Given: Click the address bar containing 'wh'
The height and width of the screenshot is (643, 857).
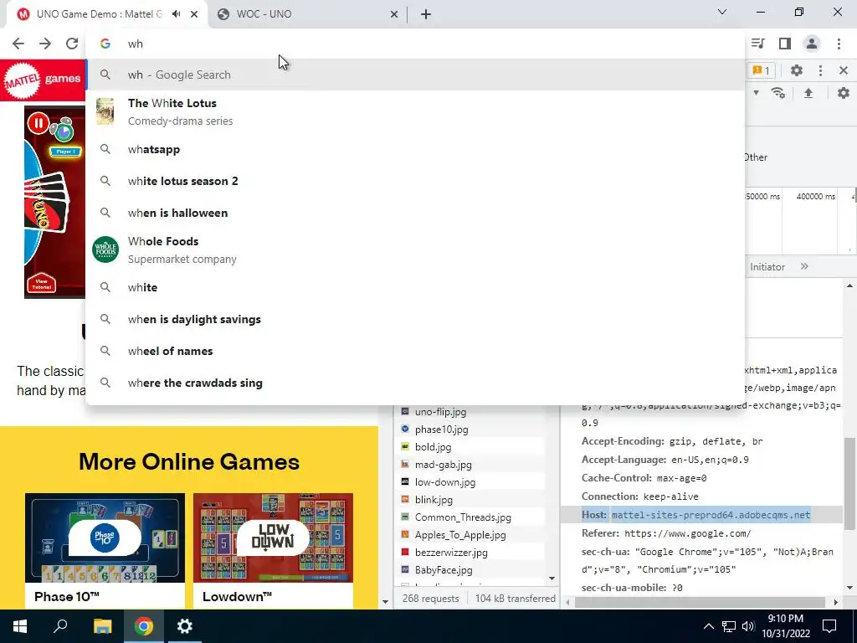Looking at the screenshot, I should point(415,44).
